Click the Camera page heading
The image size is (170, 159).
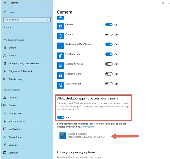(65, 12)
